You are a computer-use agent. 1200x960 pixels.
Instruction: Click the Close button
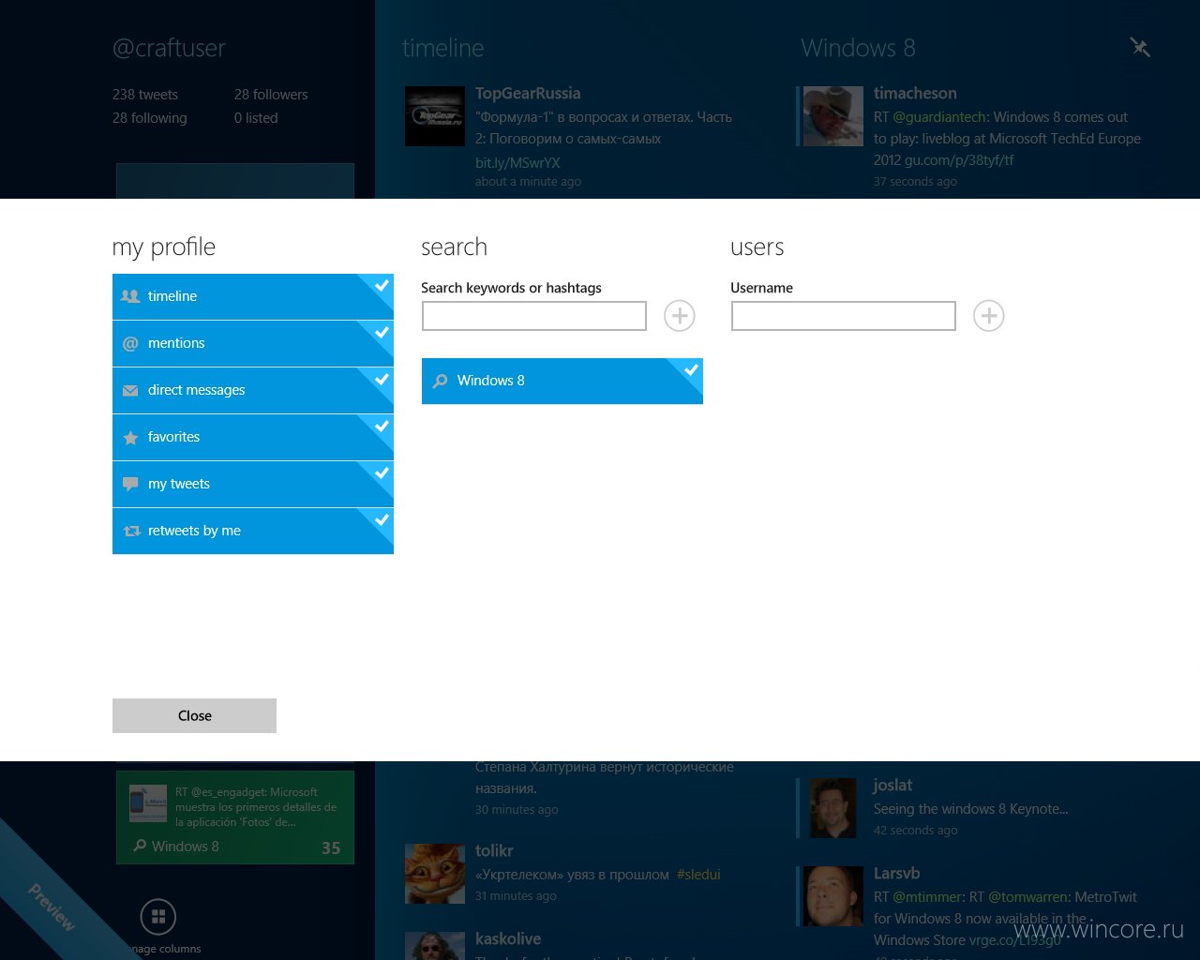[x=194, y=715]
